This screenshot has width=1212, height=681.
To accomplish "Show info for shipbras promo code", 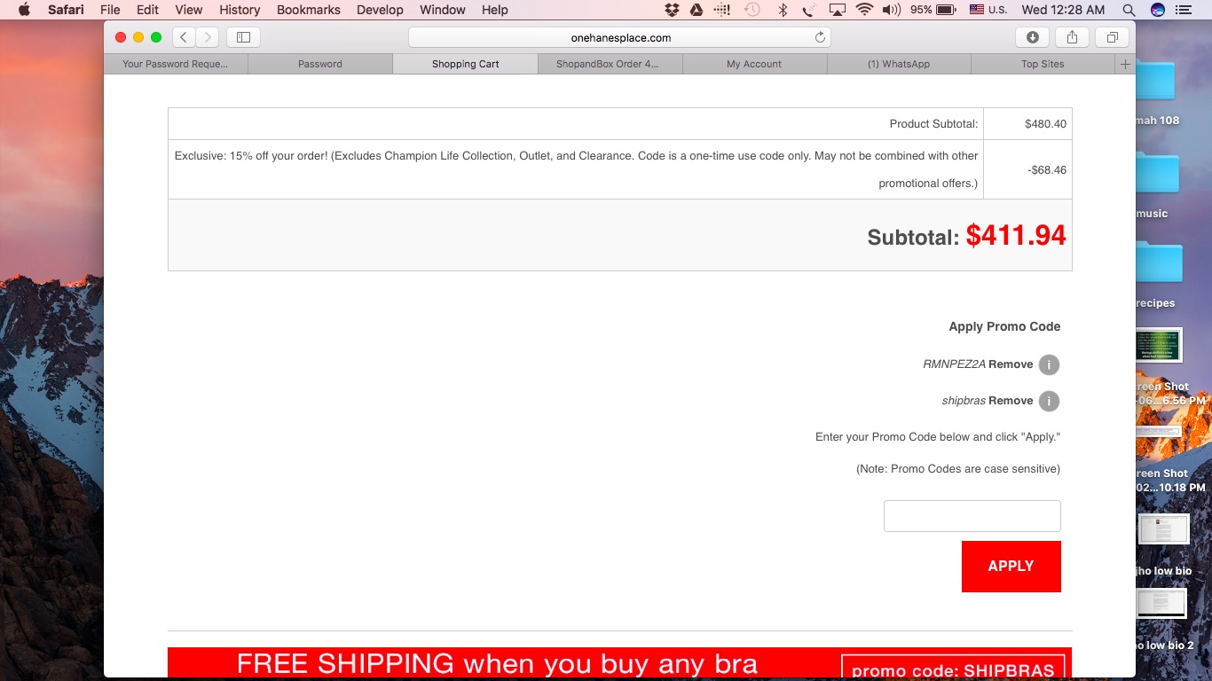I will [1049, 401].
